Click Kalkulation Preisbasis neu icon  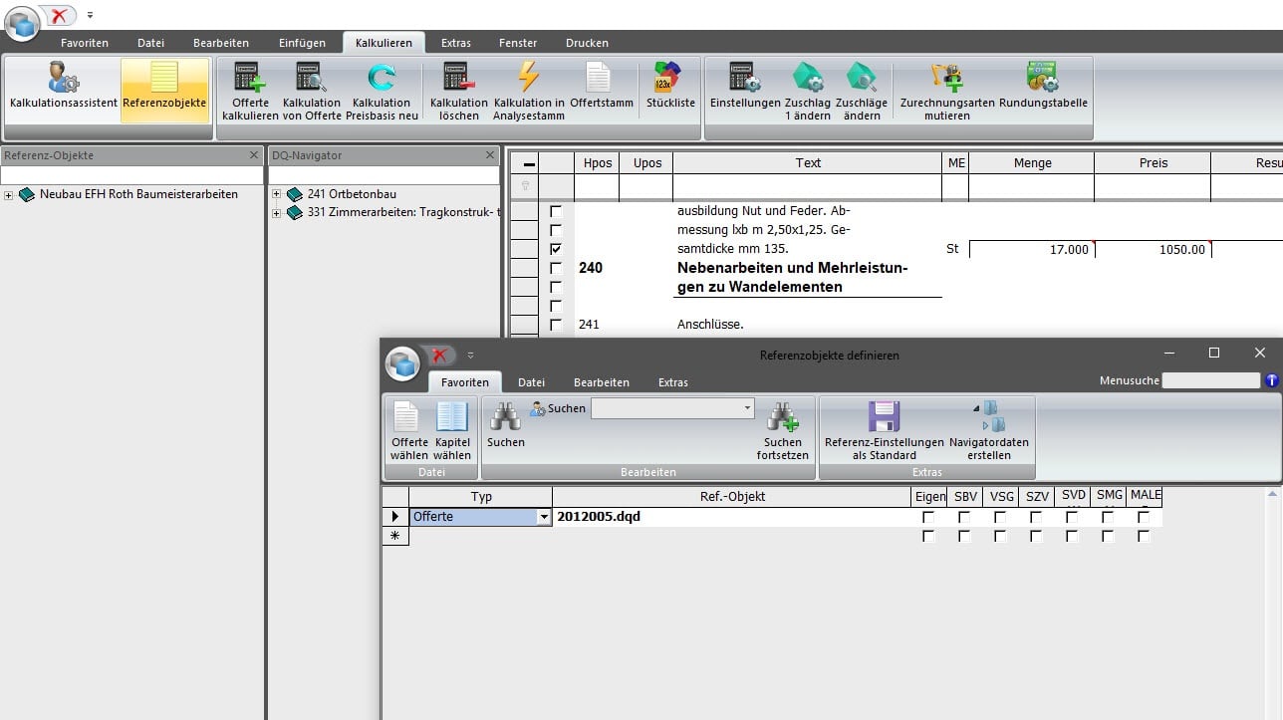[x=382, y=91]
